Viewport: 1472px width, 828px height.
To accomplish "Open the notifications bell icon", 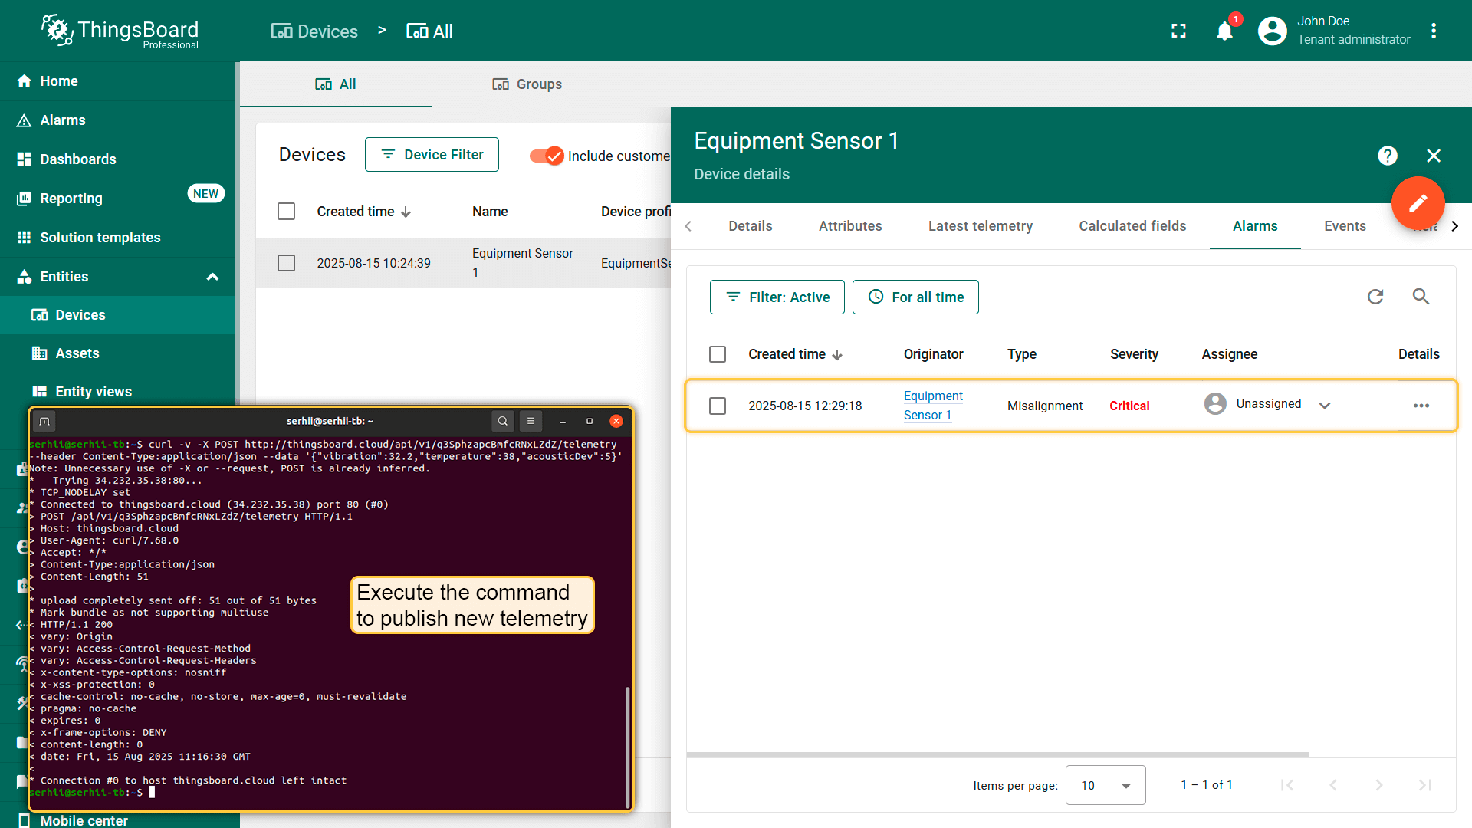I will [1224, 31].
